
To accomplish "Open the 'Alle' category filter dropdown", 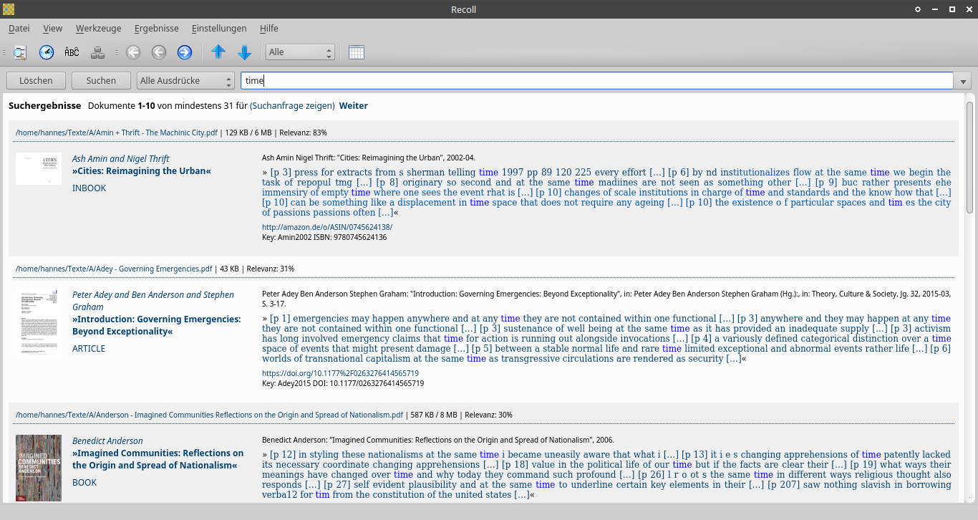I will point(300,52).
